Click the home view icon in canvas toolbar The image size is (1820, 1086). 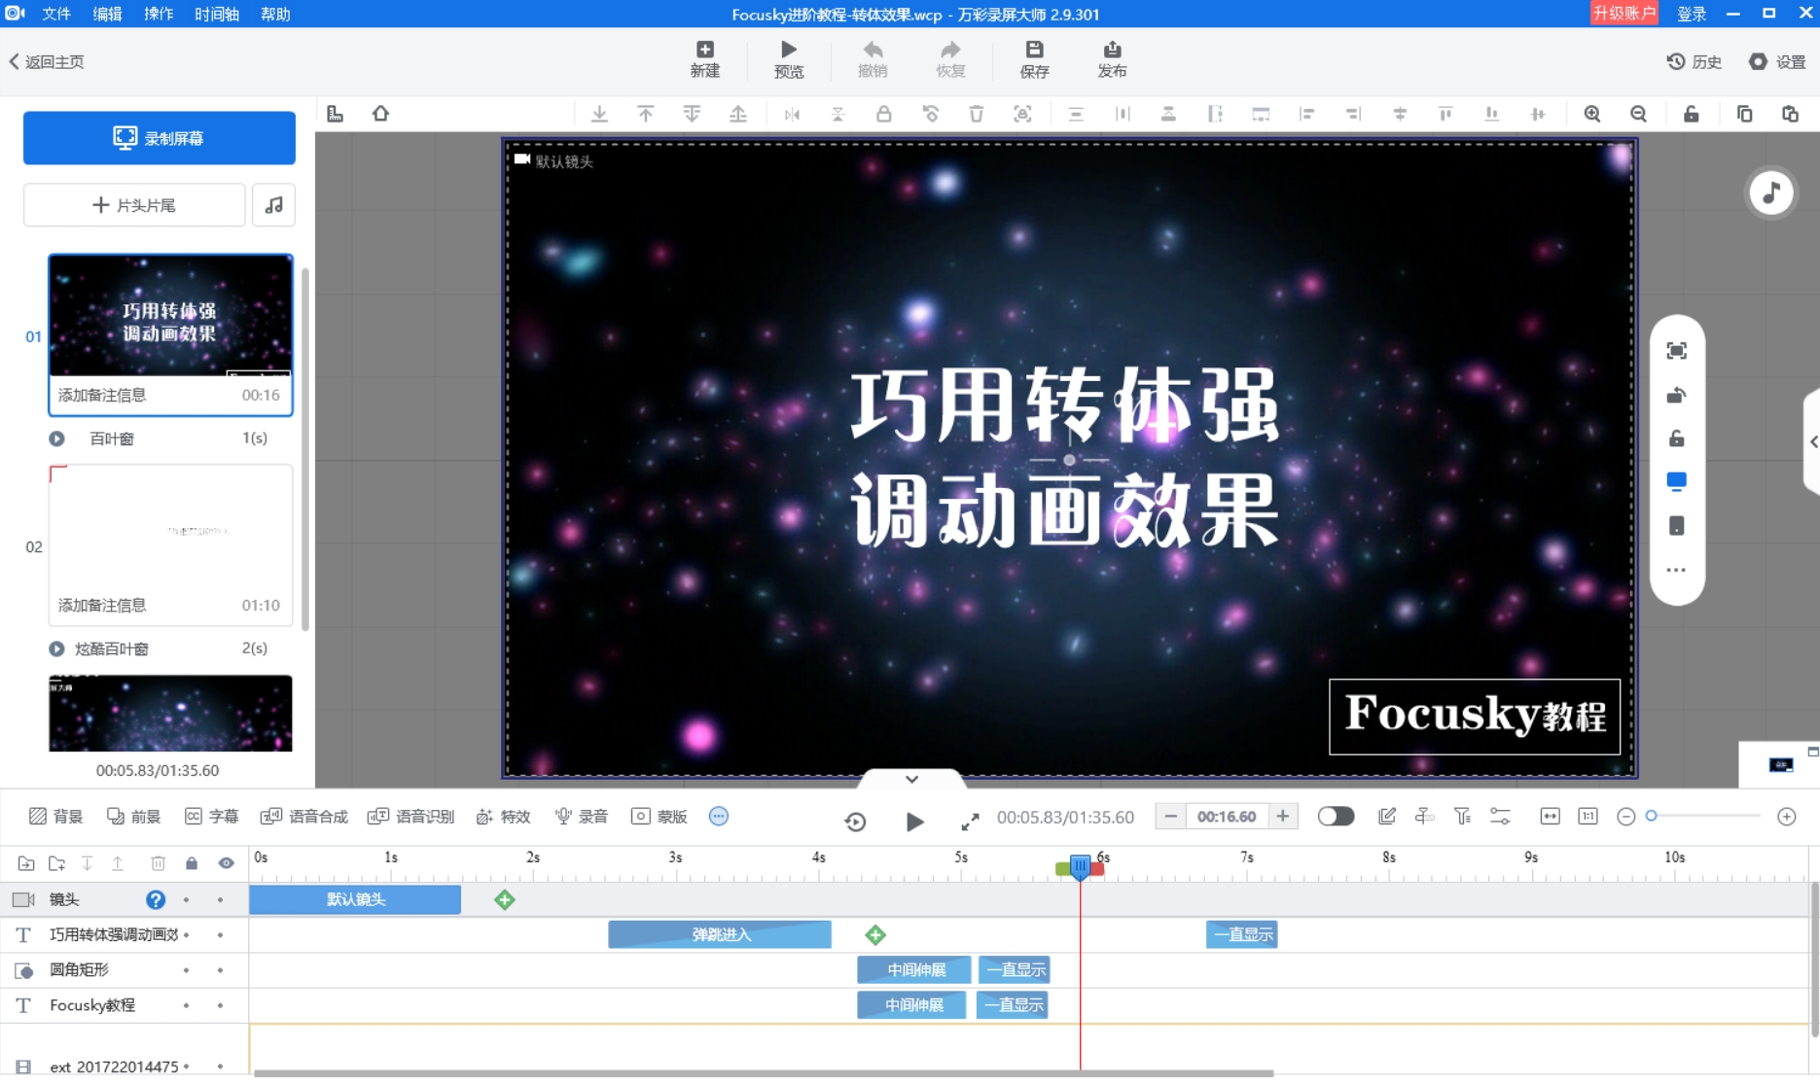pyautogui.click(x=381, y=114)
